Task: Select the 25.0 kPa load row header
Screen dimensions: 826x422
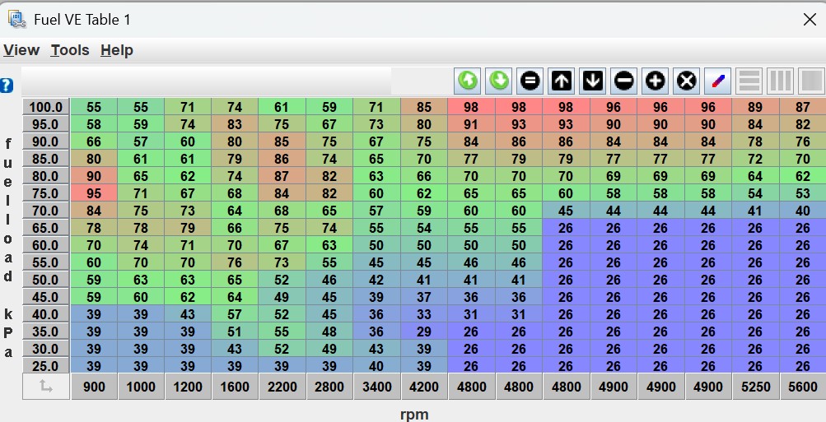Action: (46, 366)
